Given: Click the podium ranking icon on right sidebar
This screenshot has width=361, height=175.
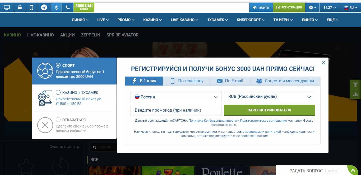Looking at the screenshot, I should coord(355,94).
